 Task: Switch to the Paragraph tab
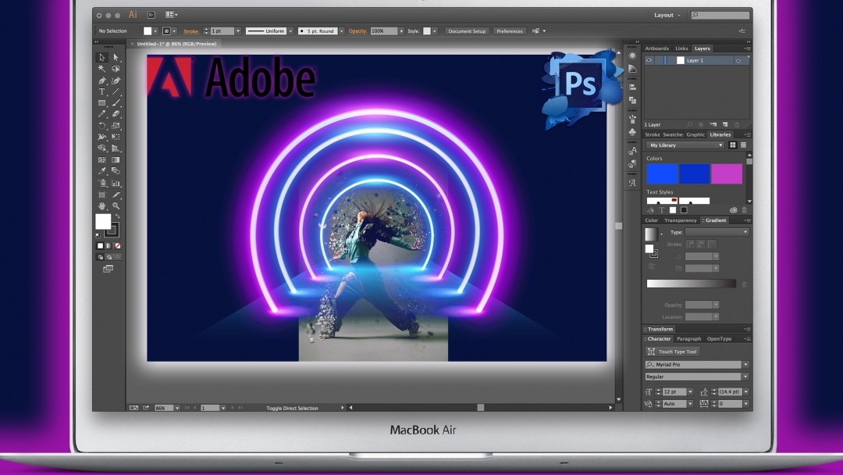click(x=688, y=339)
